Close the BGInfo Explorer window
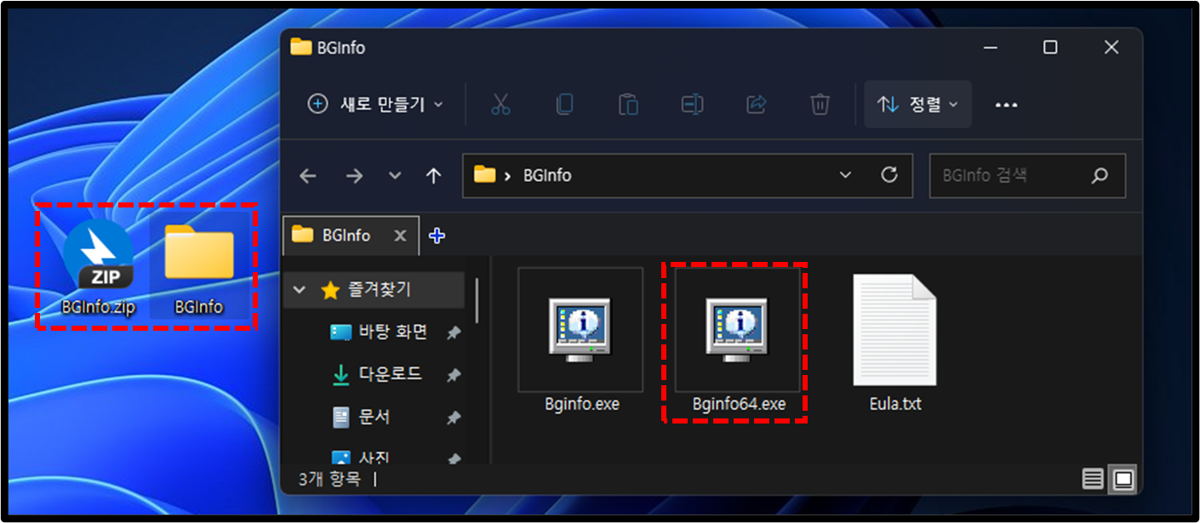Image resolution: width=1200 pixels, height=523 pixels. [x=1111, y=48]
